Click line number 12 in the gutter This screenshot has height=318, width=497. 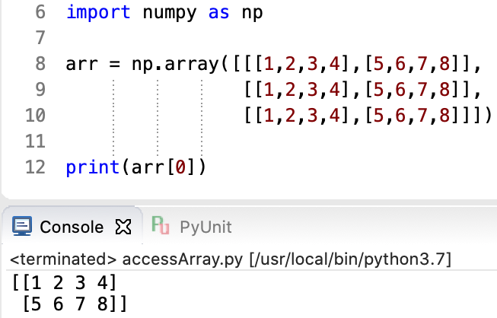[35, 166]
